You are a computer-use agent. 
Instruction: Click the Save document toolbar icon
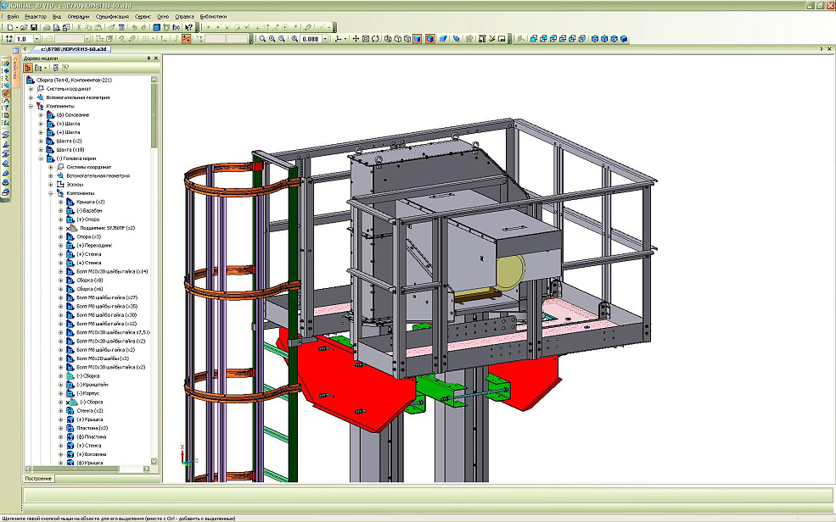tap(34, 28)
